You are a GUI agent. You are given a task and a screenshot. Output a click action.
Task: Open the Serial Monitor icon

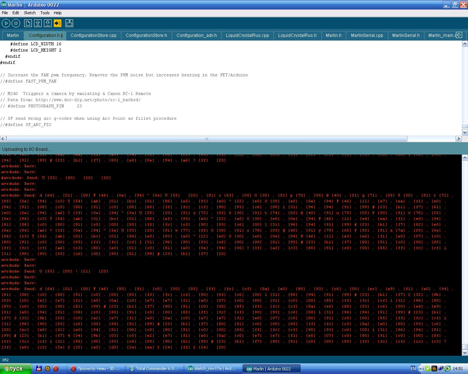69,23
